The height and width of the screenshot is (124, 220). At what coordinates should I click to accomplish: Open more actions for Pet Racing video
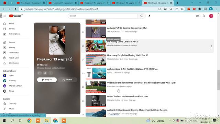pyautogui.click(x=211, y=46)
